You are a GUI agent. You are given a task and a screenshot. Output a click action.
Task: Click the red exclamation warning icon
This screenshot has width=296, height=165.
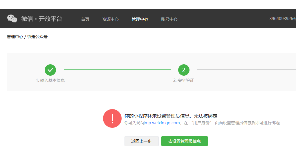[x=112, y=118]
